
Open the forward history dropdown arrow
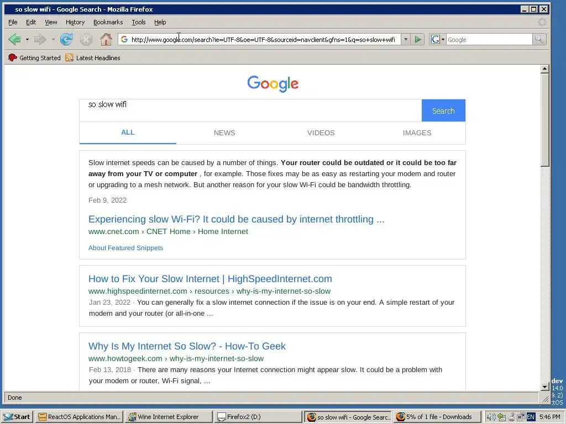53,39
